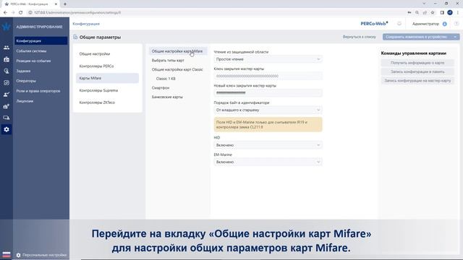Click Запись конфигурации в память button
This screenshot has width=463, height=260.
(x=417, y=71)
